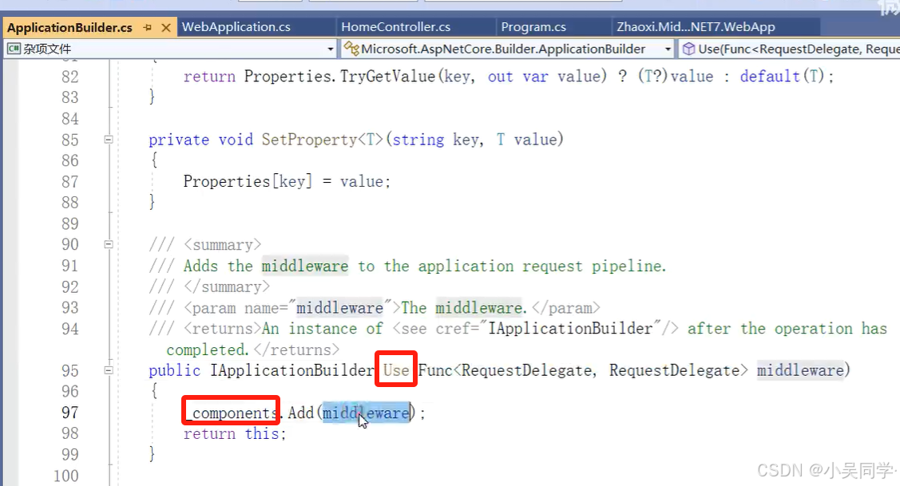Click IApplicationBuilder return type on line 95

pos(292,370)
